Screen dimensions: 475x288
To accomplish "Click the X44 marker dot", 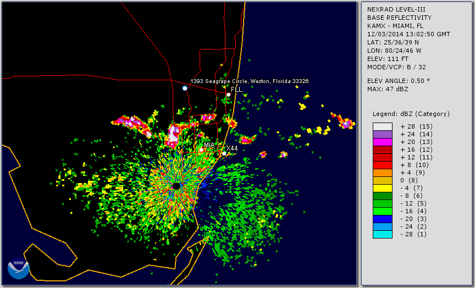I will pos(224,154).
